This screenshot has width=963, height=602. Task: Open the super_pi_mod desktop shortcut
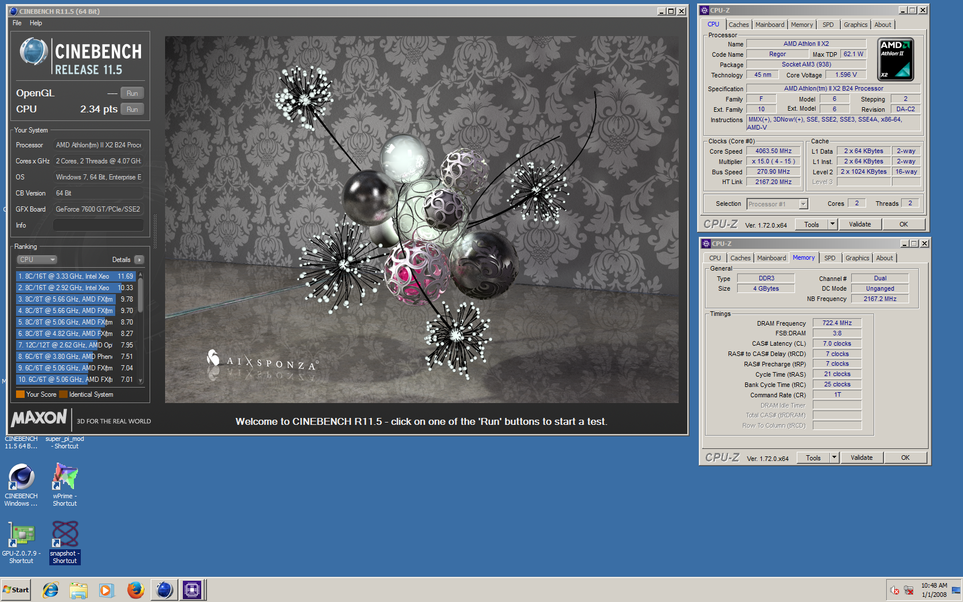[65, 442]
